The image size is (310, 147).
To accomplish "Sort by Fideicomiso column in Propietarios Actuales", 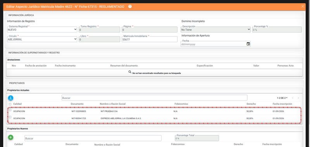I will [181, 104].
